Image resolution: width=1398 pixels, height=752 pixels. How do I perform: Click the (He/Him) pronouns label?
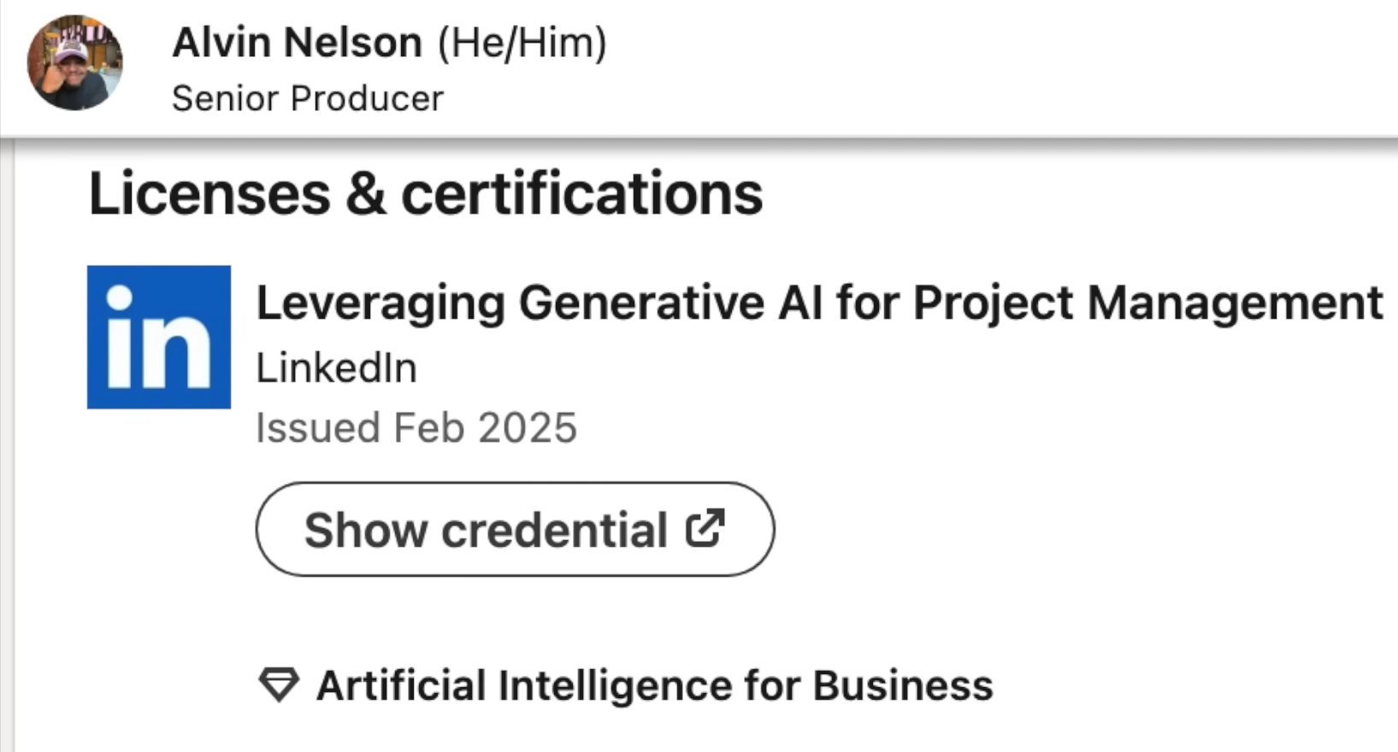pyautogui.click(x=522, y=43)
